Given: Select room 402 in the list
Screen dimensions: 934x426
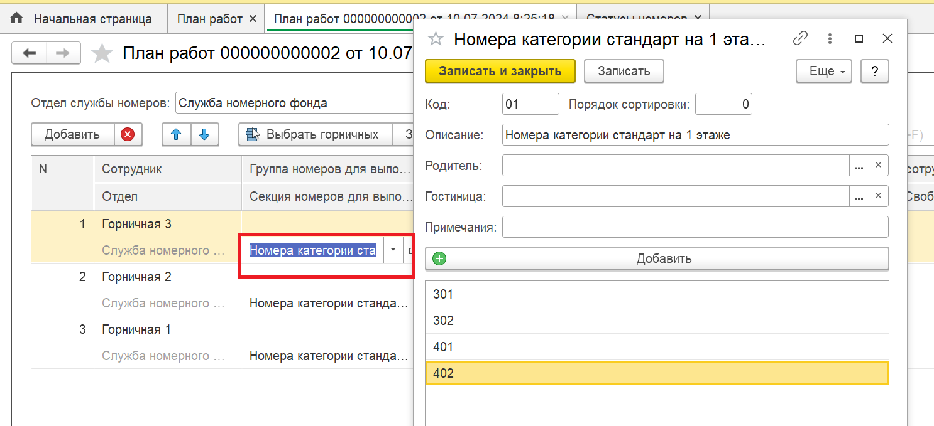Looking at the screenshot, I should pyautogui.click(x=657, y=373).
